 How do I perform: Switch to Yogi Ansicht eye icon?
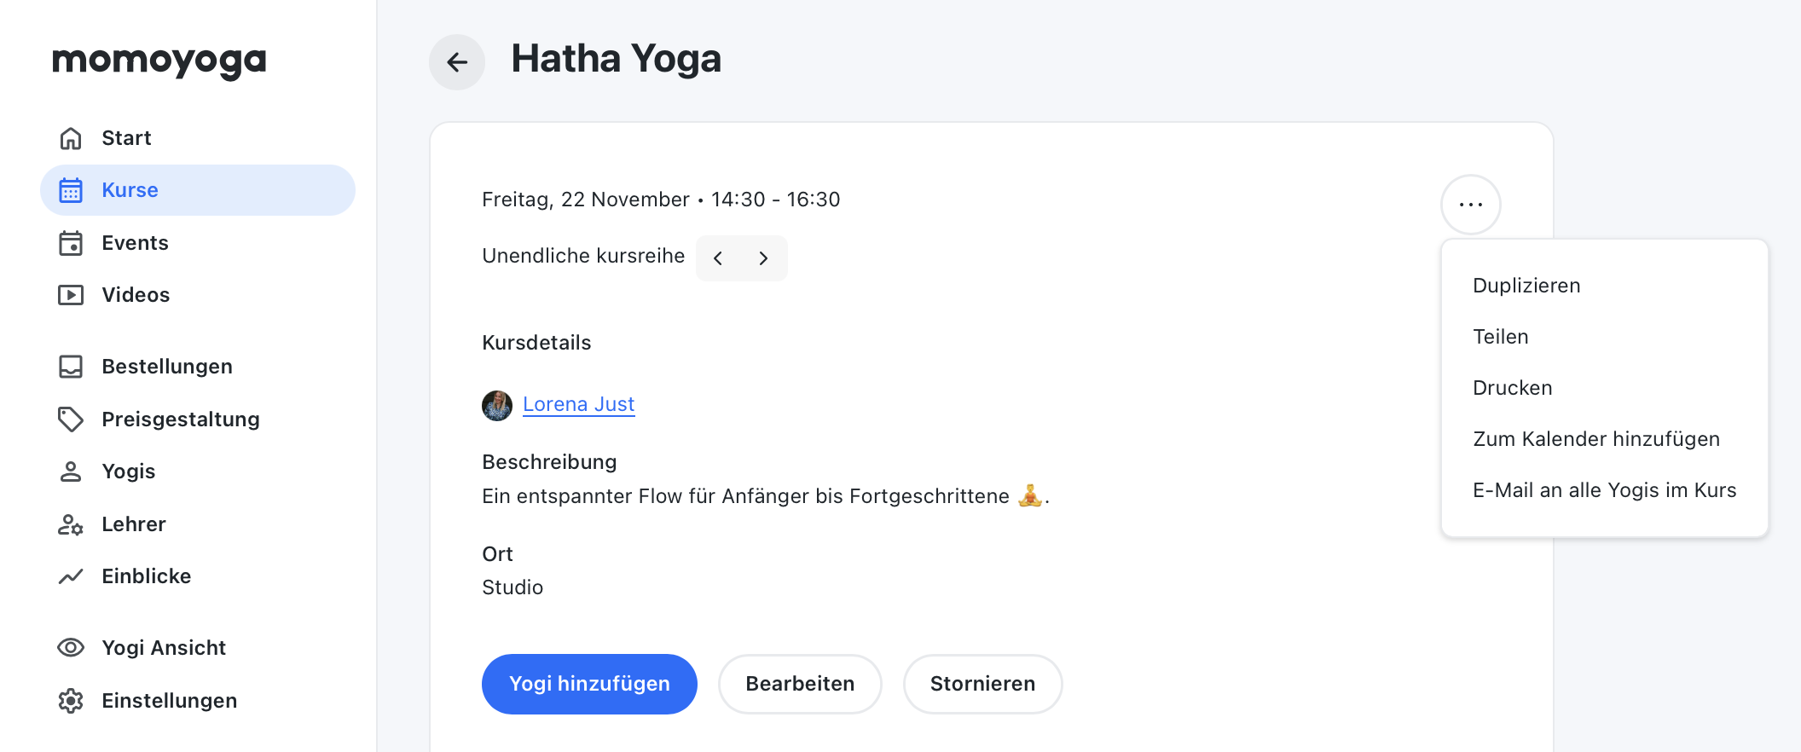coord(71,648)
